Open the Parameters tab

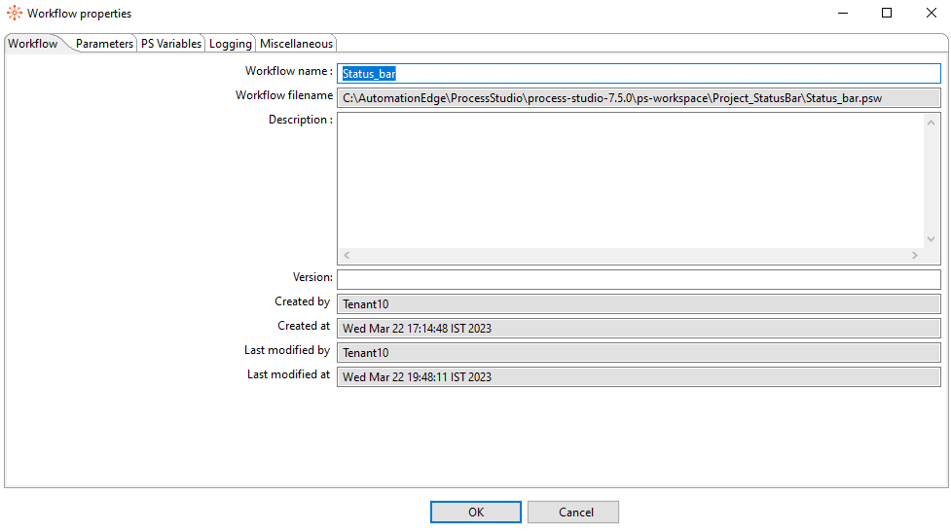(x=104, y=44)
